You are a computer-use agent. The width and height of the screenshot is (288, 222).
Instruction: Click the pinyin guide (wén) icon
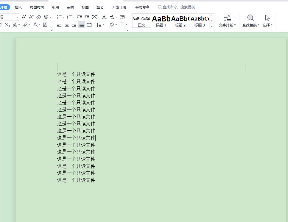coord(46,17)
